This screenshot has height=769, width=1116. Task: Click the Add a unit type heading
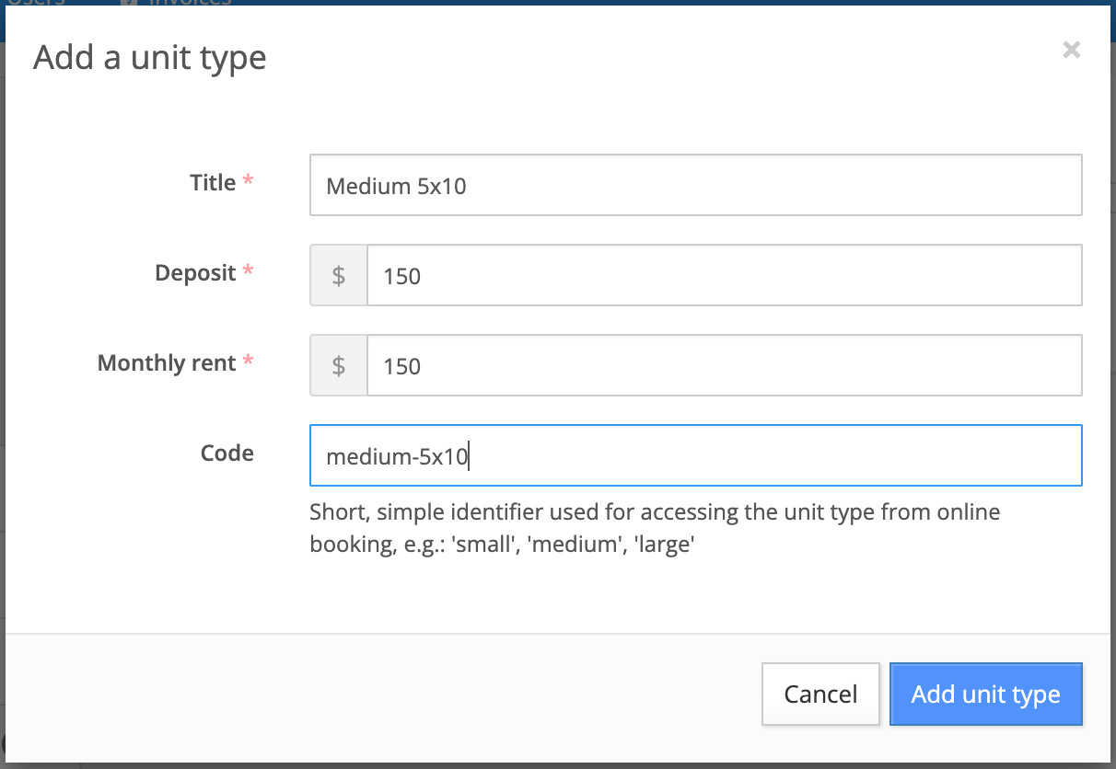click(x=150, y=58)
